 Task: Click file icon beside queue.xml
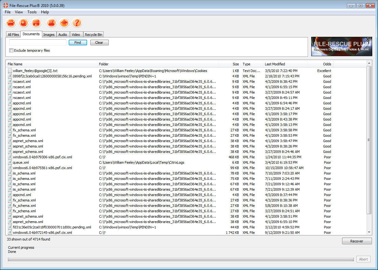click(10, 162)
